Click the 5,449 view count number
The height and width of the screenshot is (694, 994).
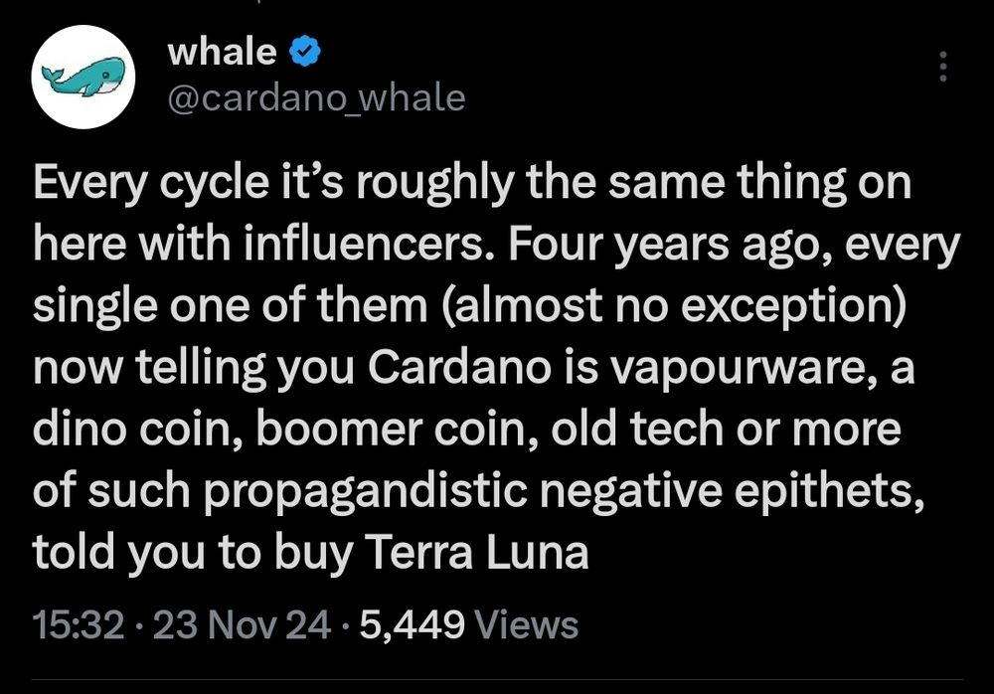pyautogui.click(x=412, y=624)
